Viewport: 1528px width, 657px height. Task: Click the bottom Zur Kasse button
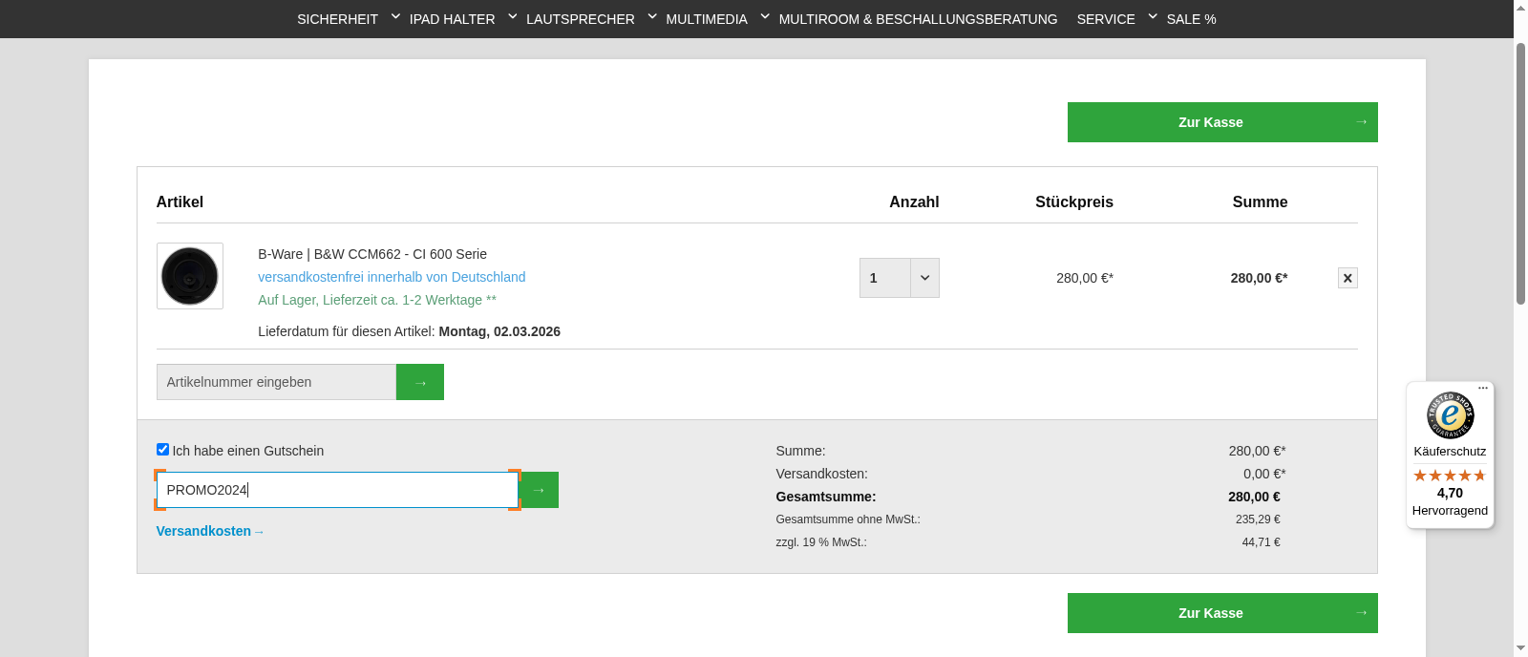pos(1222,613)
